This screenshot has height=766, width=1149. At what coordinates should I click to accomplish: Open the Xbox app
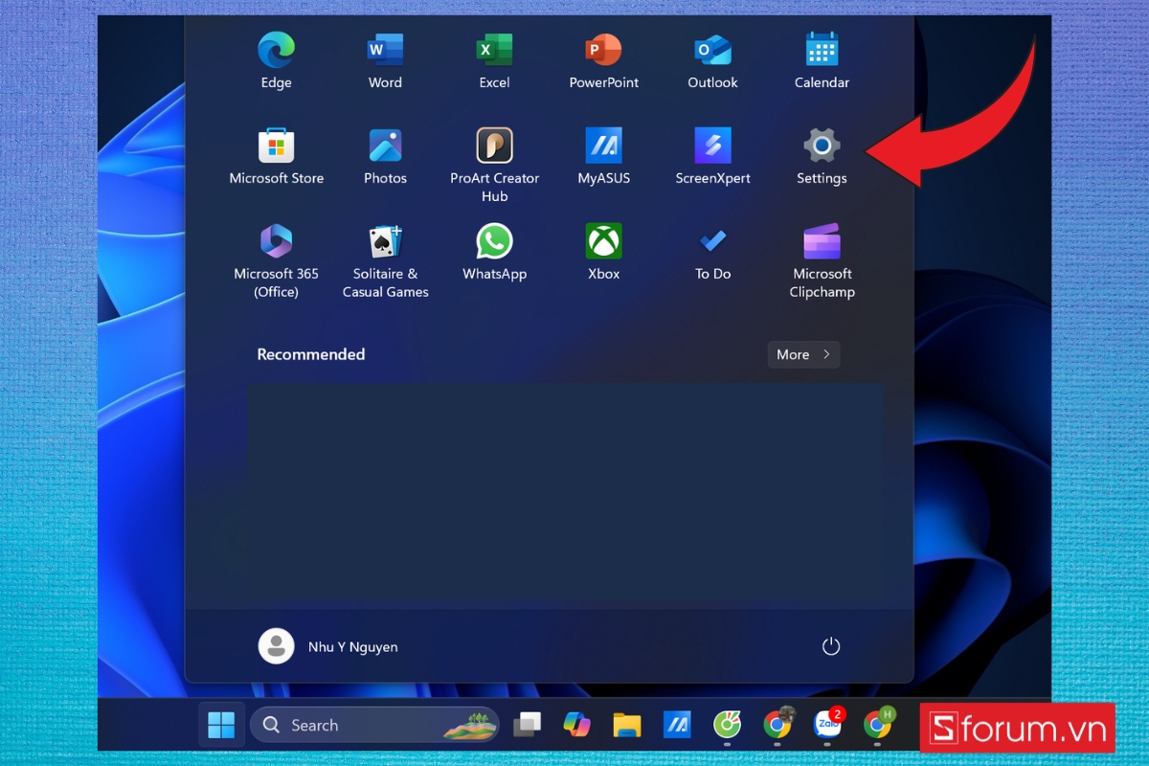pos(603,251)
